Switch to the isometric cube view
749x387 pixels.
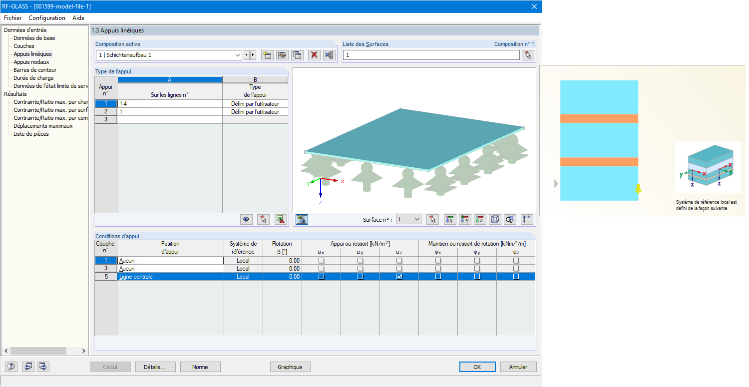[x=495, y=219]
